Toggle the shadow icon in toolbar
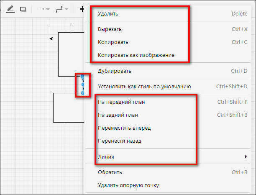Screen dimensions: 256x195 pyautogui.click(x=23, y=9)
